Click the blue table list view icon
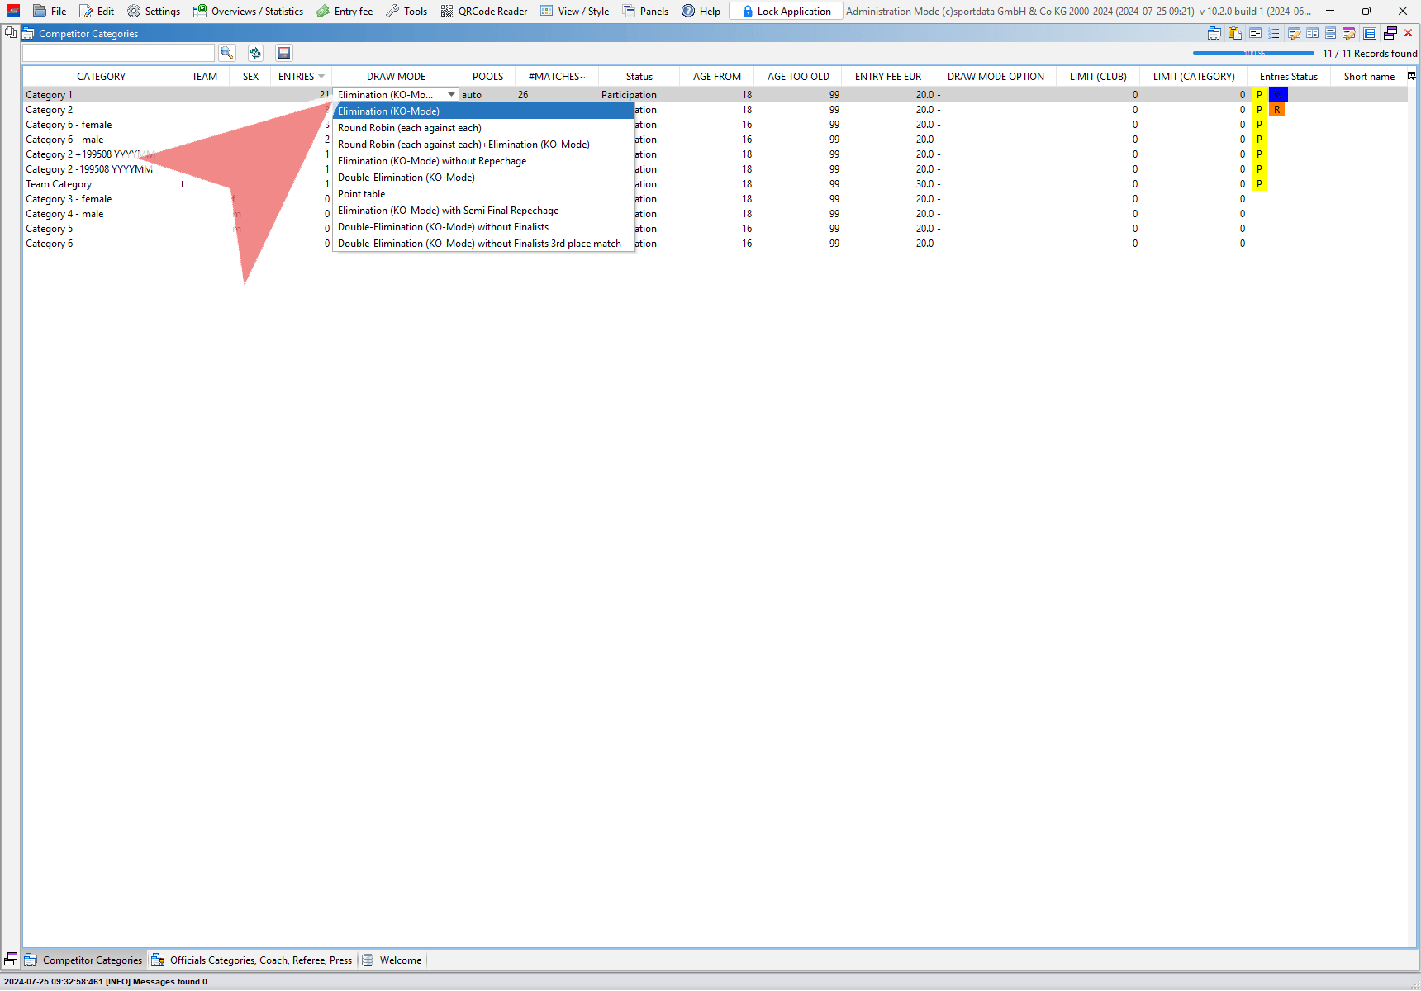The image size is (1421, 991). (1369, 34)
